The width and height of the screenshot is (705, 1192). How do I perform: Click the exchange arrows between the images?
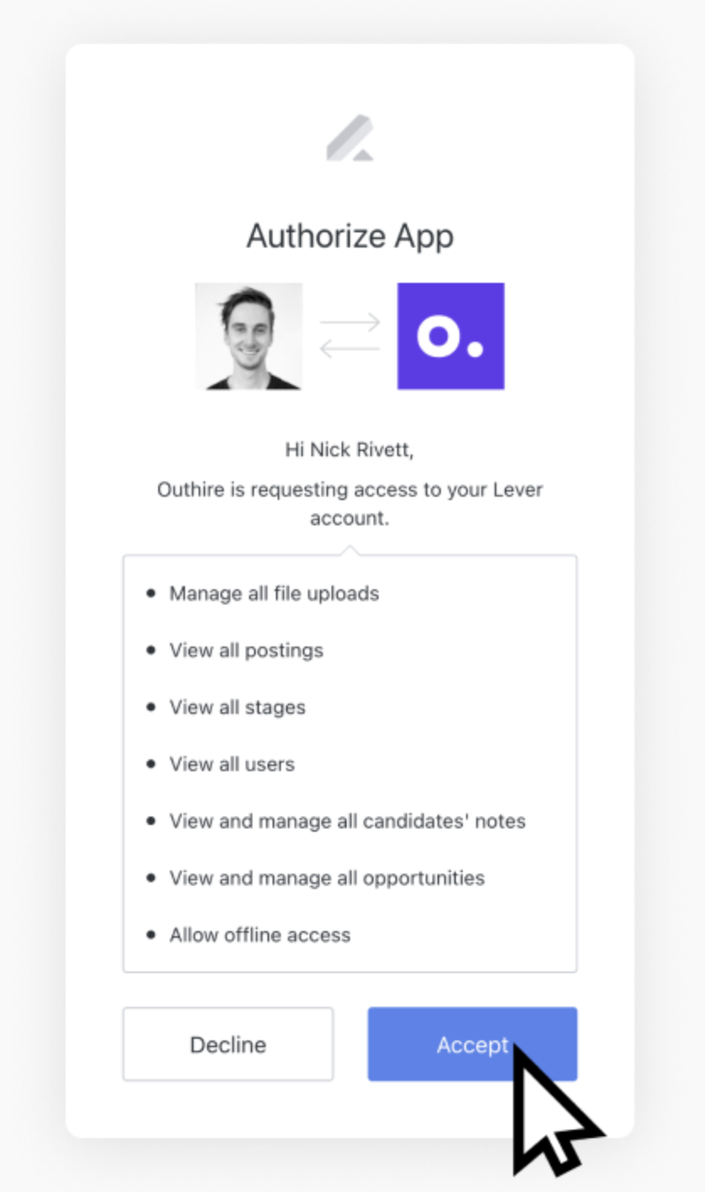coord(350,336)
